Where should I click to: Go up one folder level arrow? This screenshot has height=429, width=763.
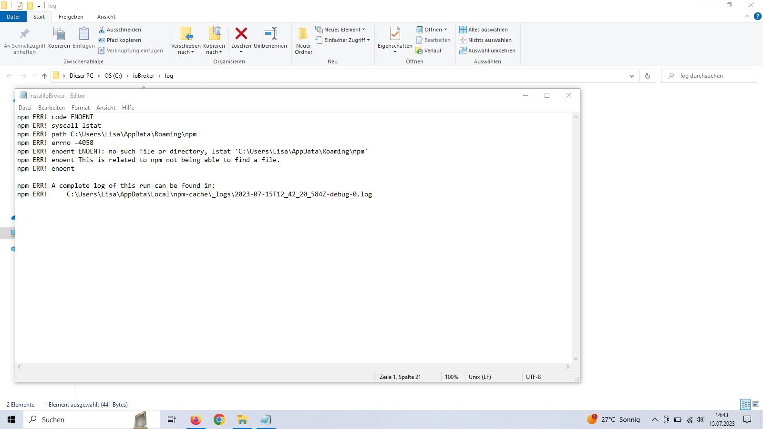click(44, 76)
